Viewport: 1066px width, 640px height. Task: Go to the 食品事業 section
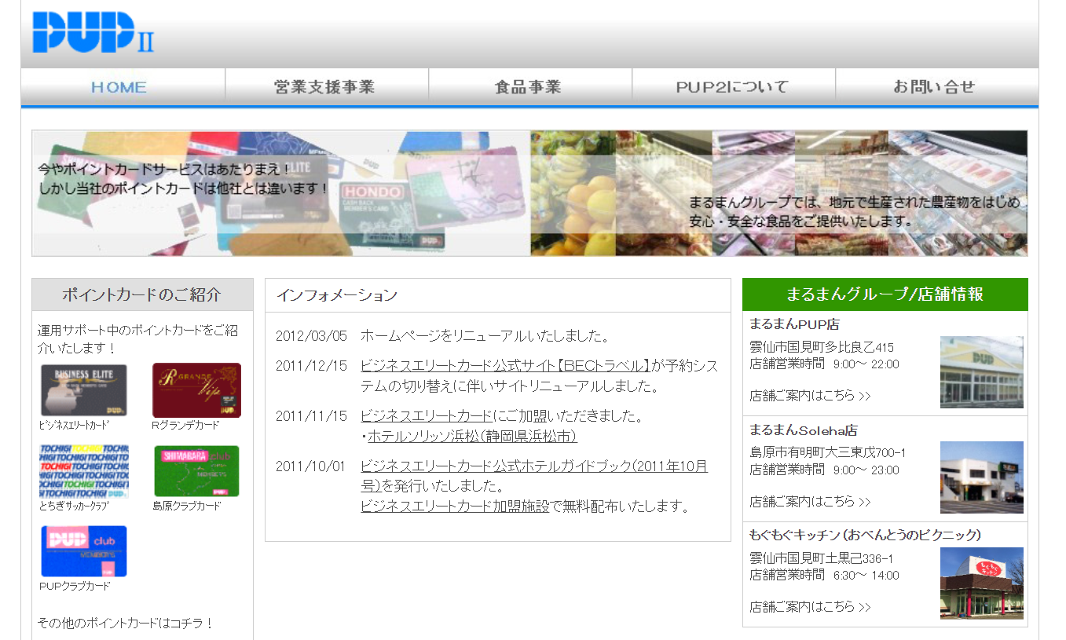point(529,86)
